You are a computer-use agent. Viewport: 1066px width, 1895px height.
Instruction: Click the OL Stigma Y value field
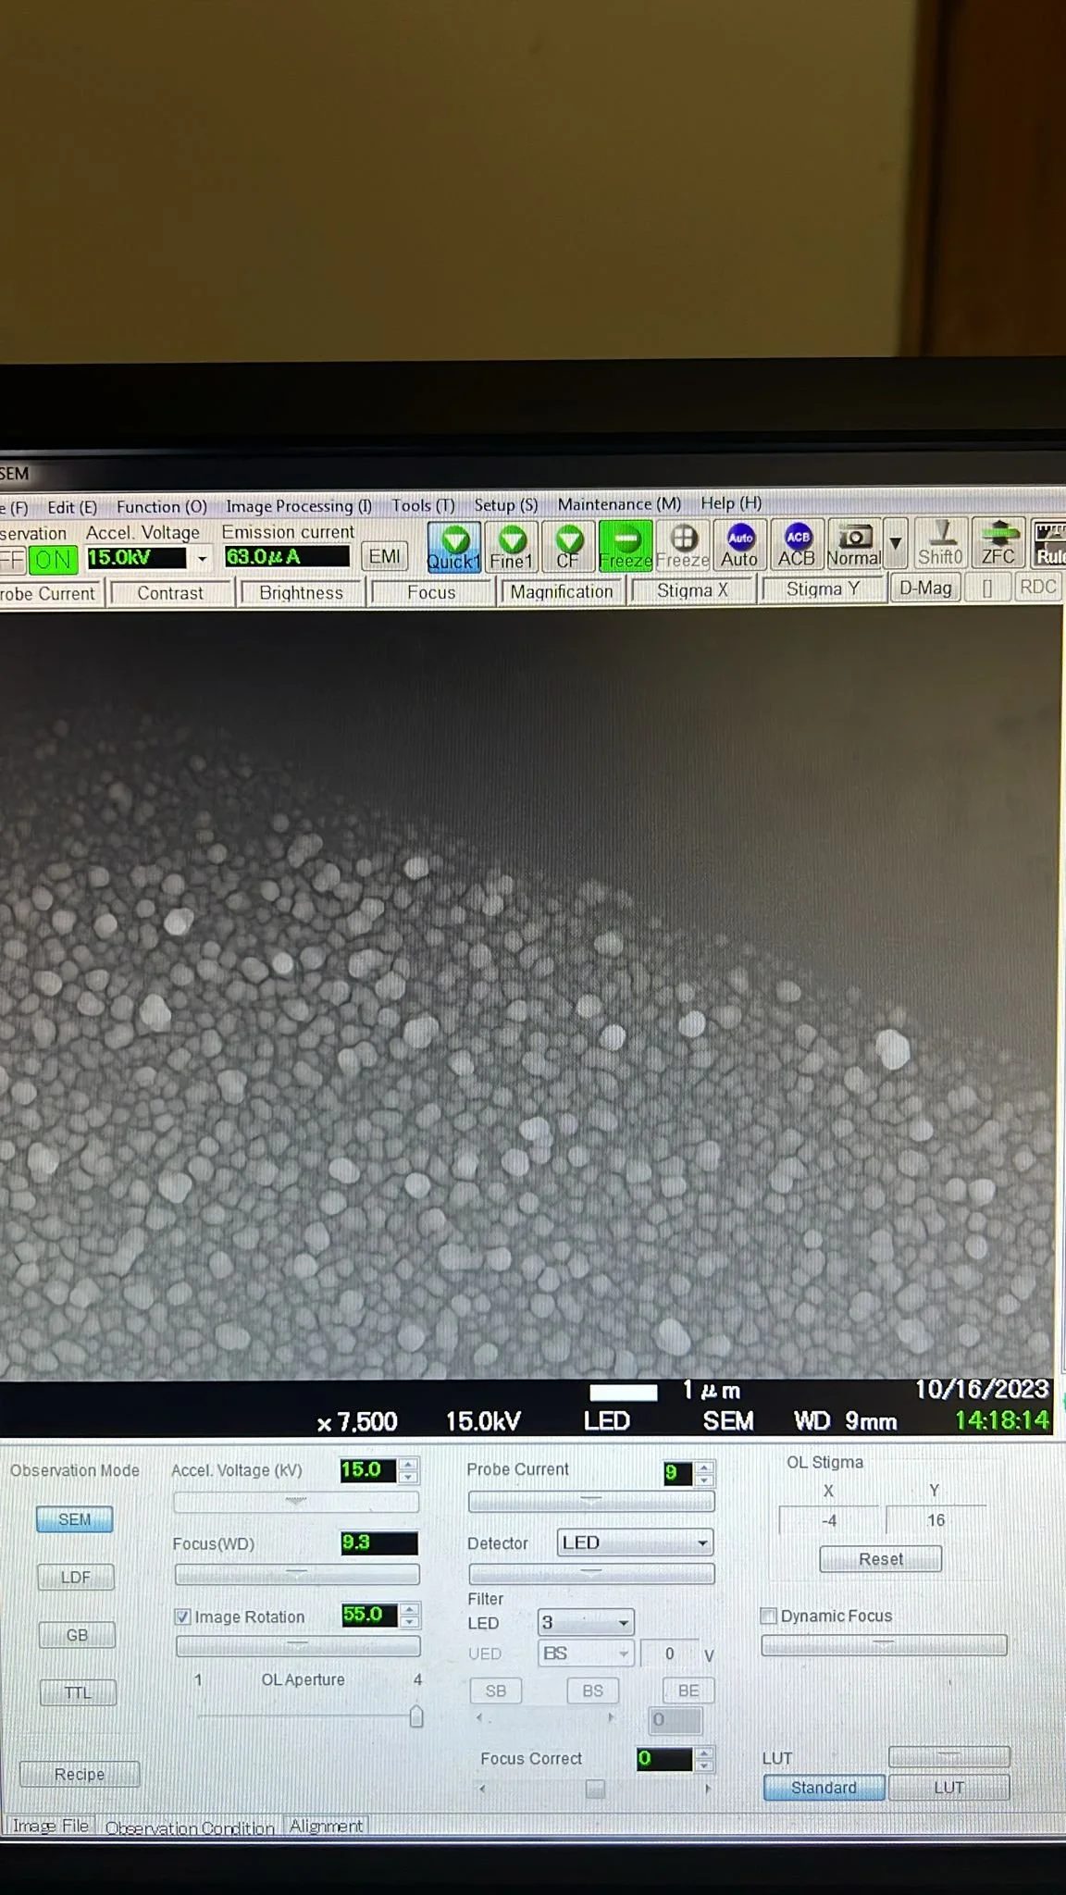click(936, 1520)
